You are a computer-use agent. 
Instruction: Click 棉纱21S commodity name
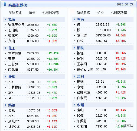pyautogui.click(x=14, y=127)
